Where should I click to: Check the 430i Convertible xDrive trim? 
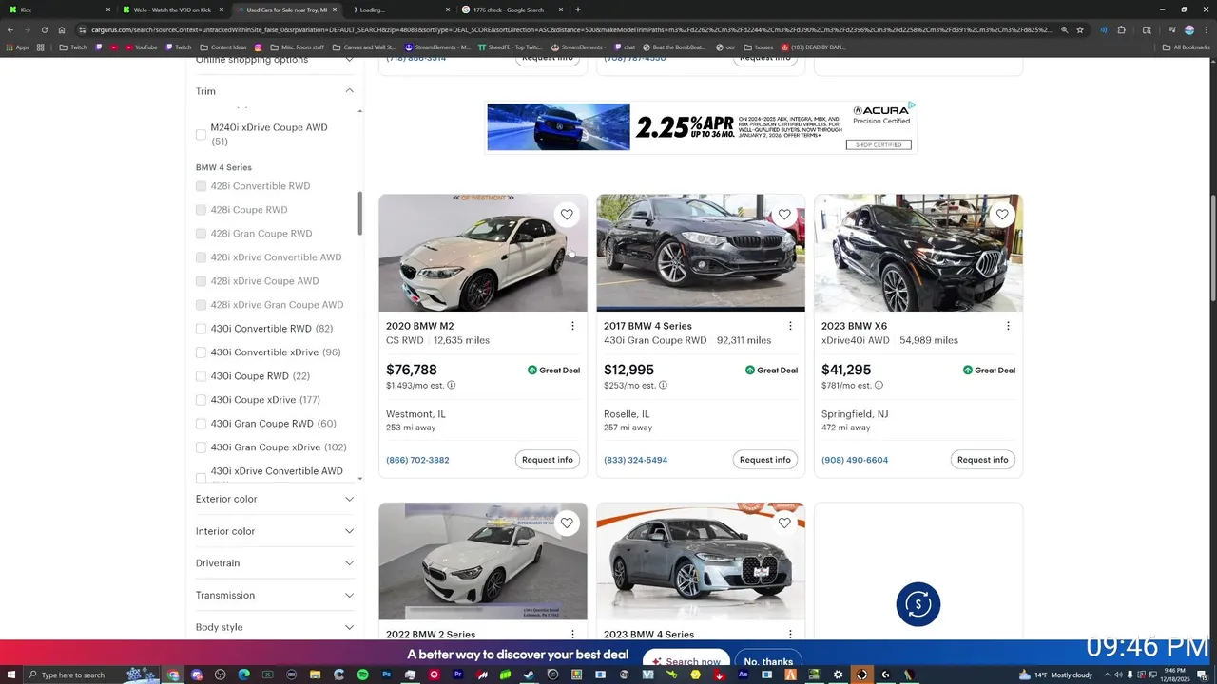click(201, 352)
